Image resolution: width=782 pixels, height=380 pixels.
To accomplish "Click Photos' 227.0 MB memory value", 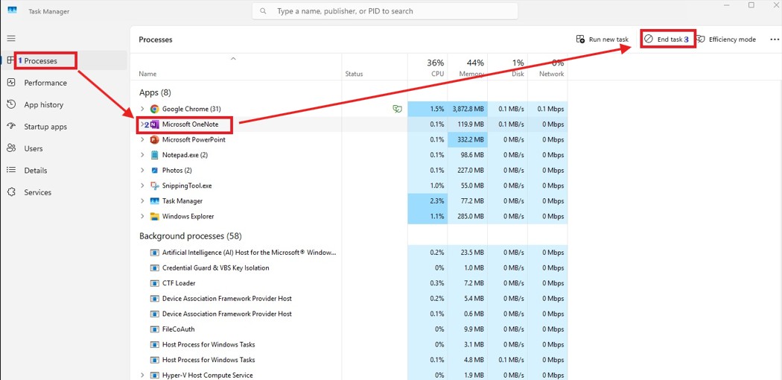I will [x=467, y=171].
